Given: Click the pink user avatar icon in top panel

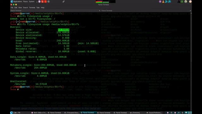Looking at the screenshot, I should tap(190, 2).
